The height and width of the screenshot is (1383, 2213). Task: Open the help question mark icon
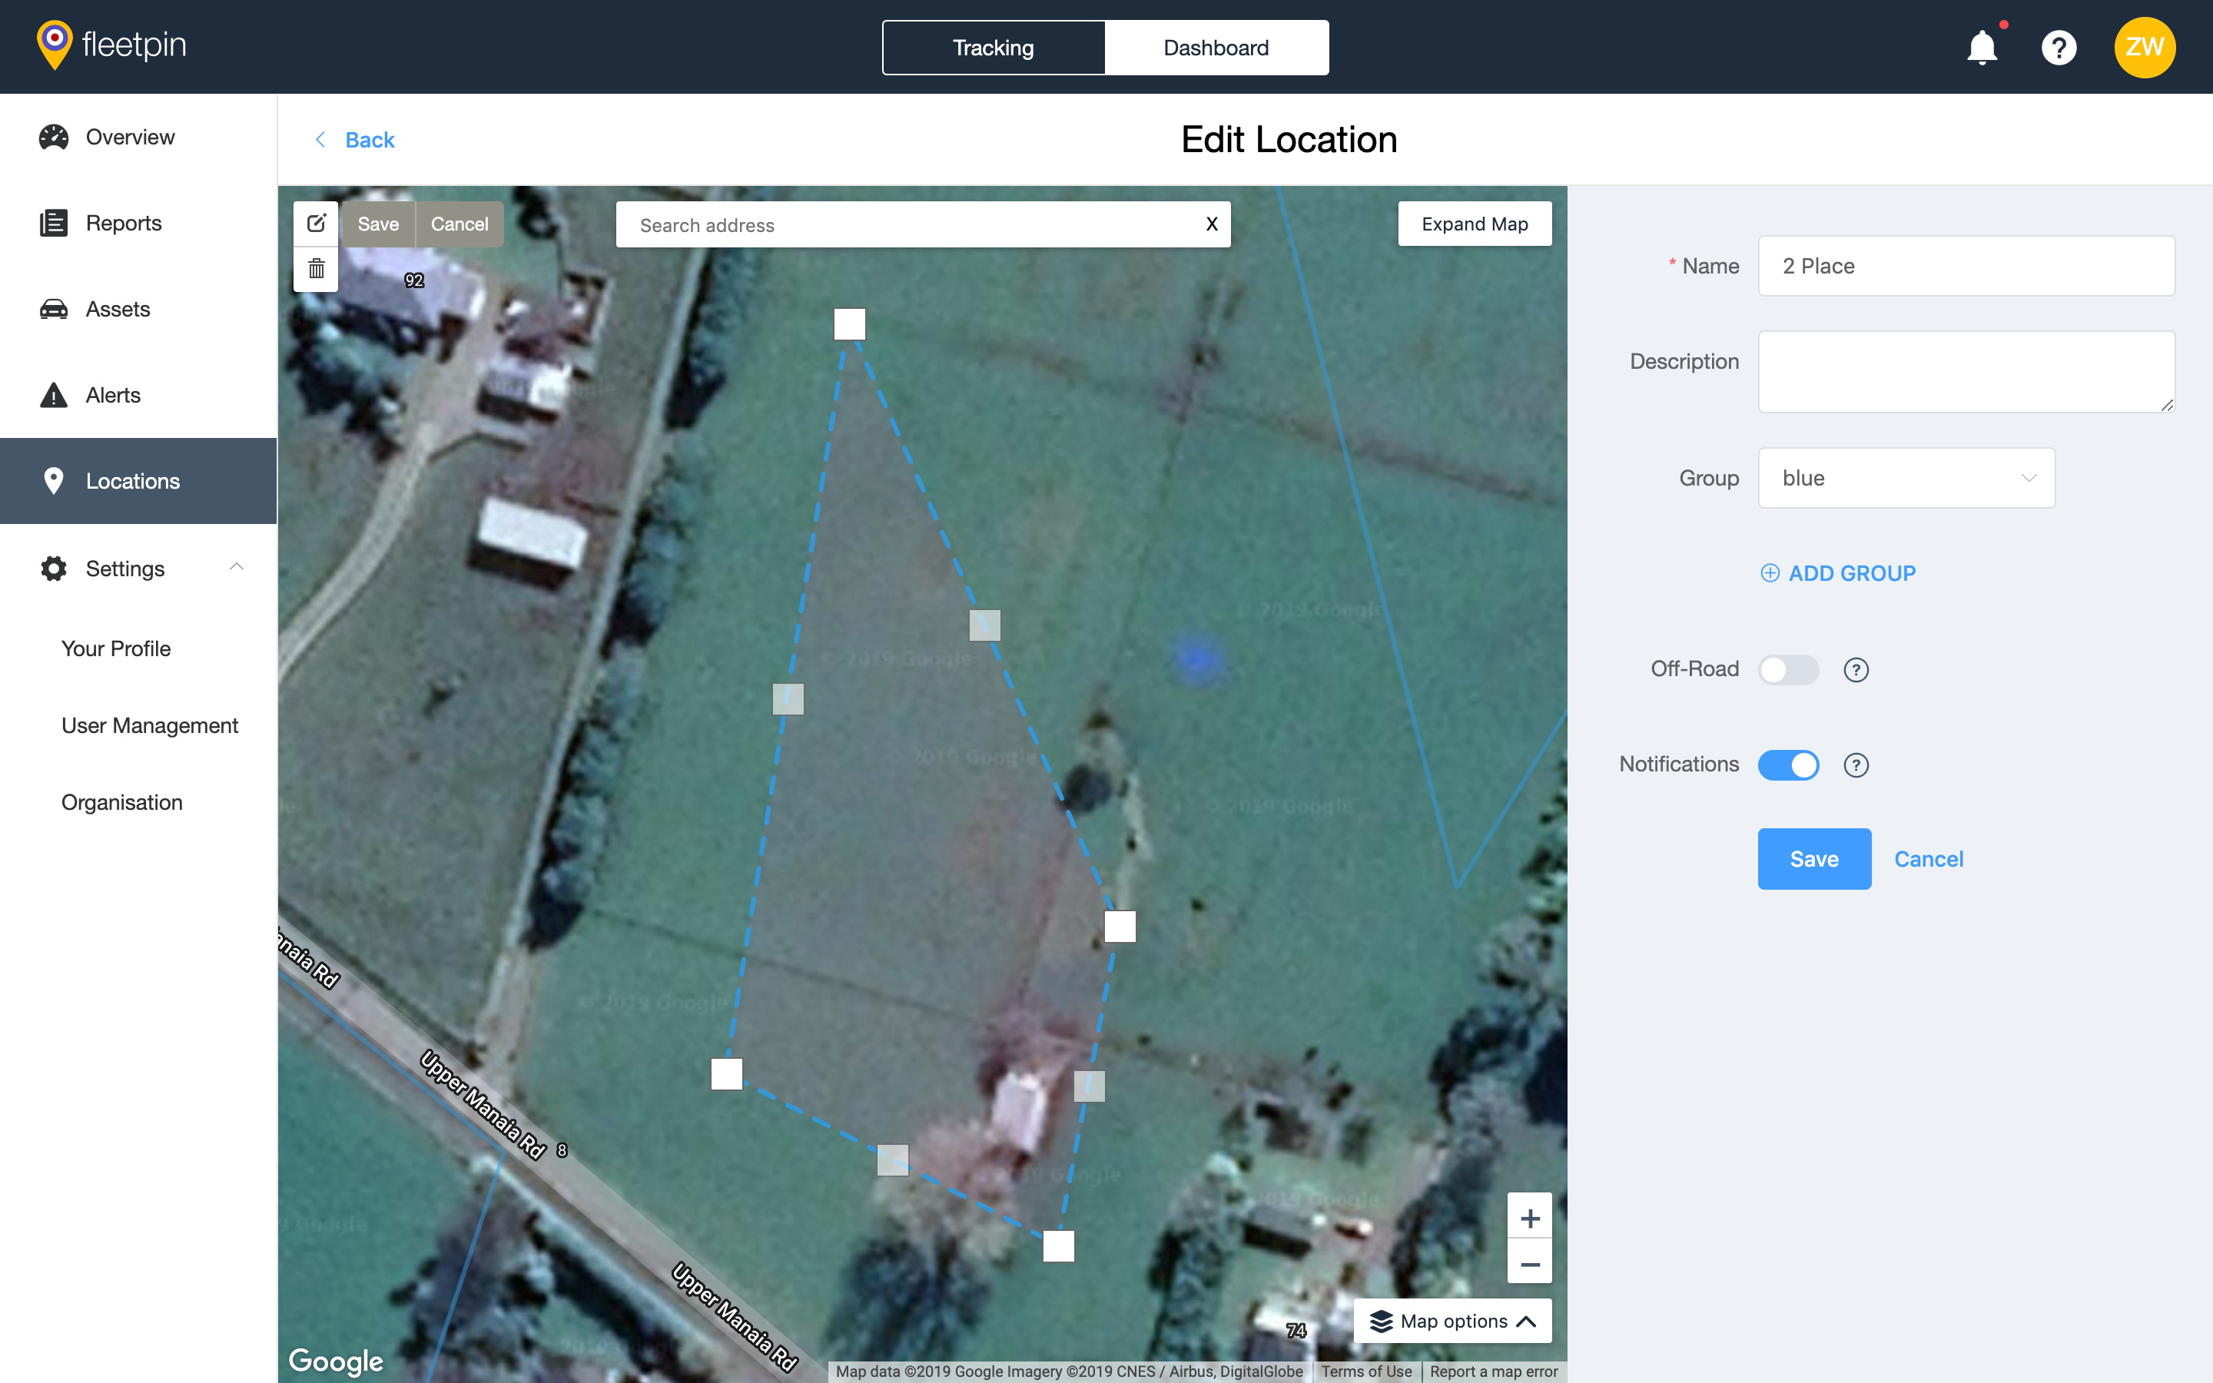click(2059, 48)
